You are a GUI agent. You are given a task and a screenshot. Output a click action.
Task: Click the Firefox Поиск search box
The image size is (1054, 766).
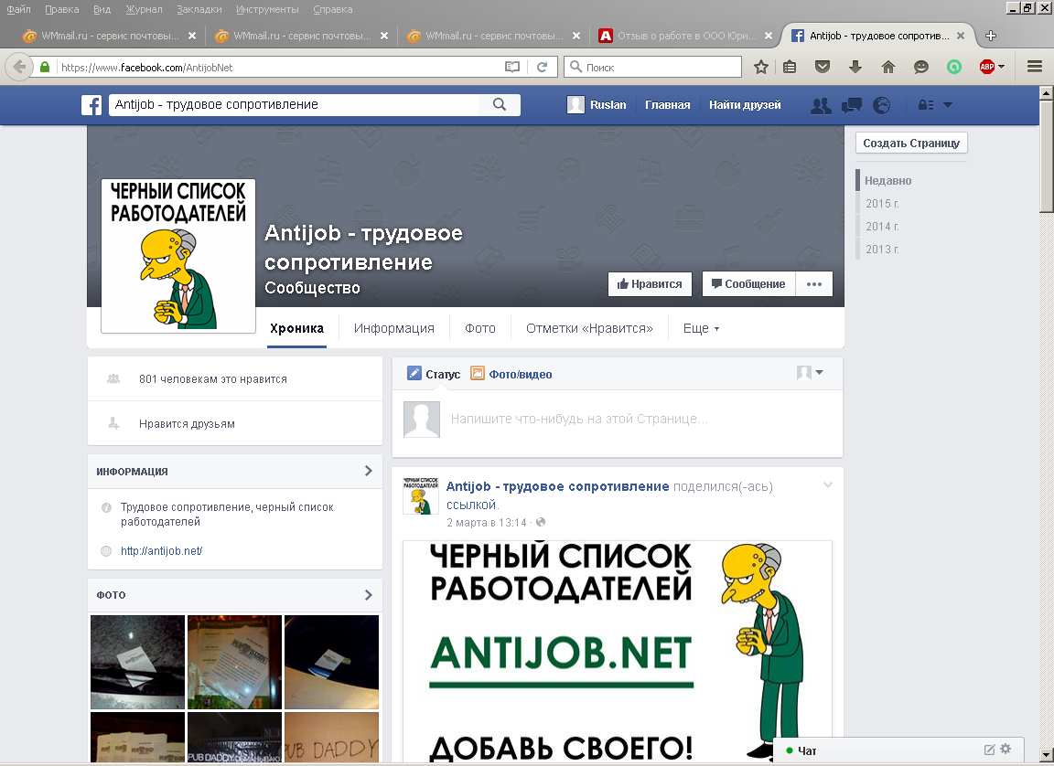(x=652, y=67)
